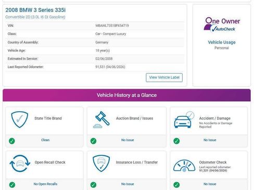Click the 2008 BMW 3 Series 335i title
This screenshot has height=190, width=254.
(x=35, y=10)
